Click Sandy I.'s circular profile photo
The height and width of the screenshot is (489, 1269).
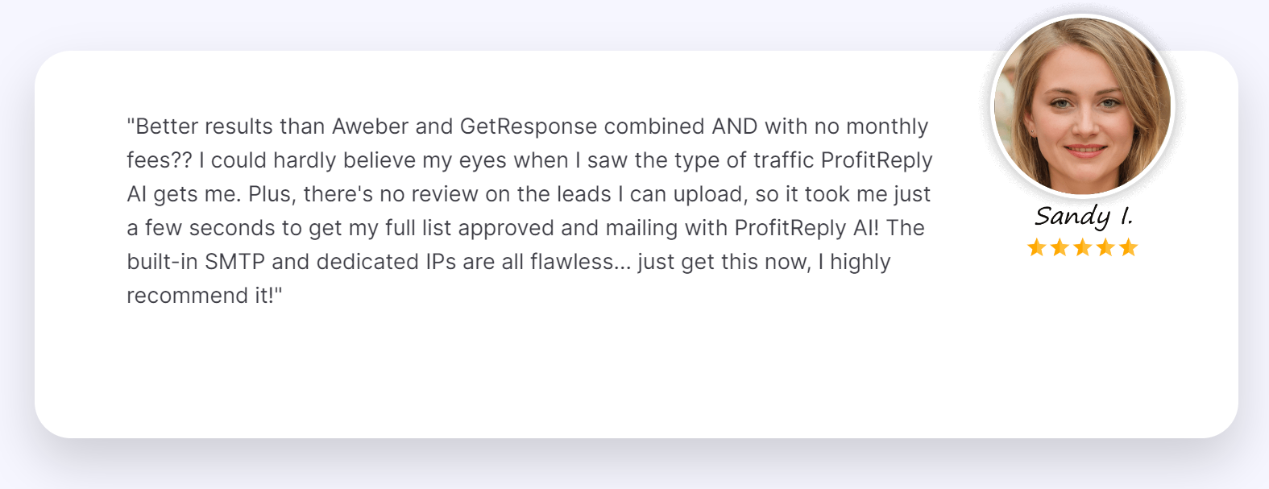tap(1082, 106)
